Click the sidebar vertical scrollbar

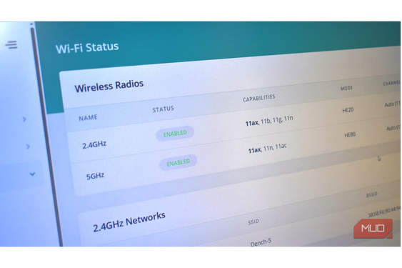(x=46, y=135)
